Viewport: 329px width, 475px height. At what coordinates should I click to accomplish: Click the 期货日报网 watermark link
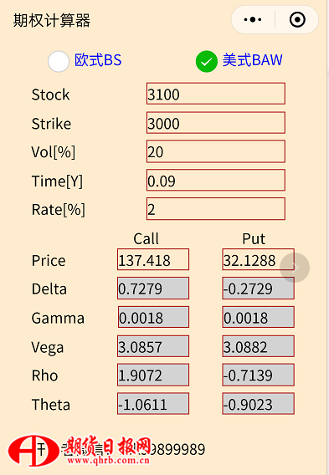[108, 450]
